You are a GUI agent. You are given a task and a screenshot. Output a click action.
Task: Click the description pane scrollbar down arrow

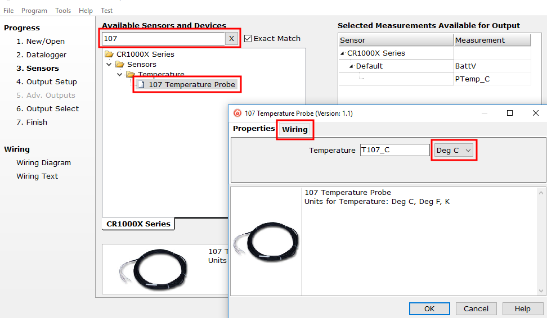pos(541,291)
